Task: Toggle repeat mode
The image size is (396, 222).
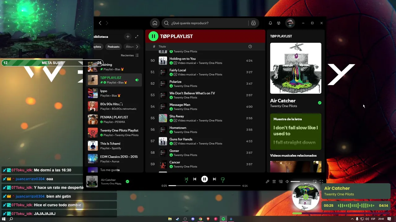Action: 223,179
